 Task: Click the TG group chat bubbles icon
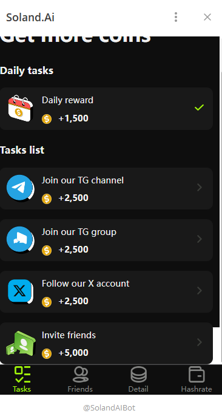(20, 239)
